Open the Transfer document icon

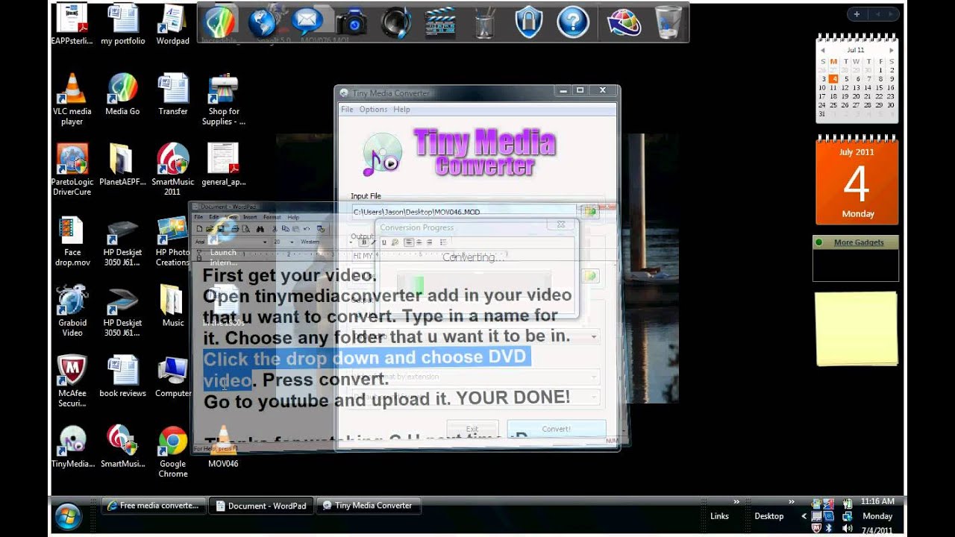coord(172,95)
